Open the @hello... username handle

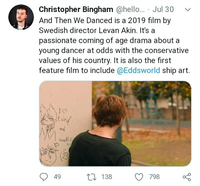(130, 9)
